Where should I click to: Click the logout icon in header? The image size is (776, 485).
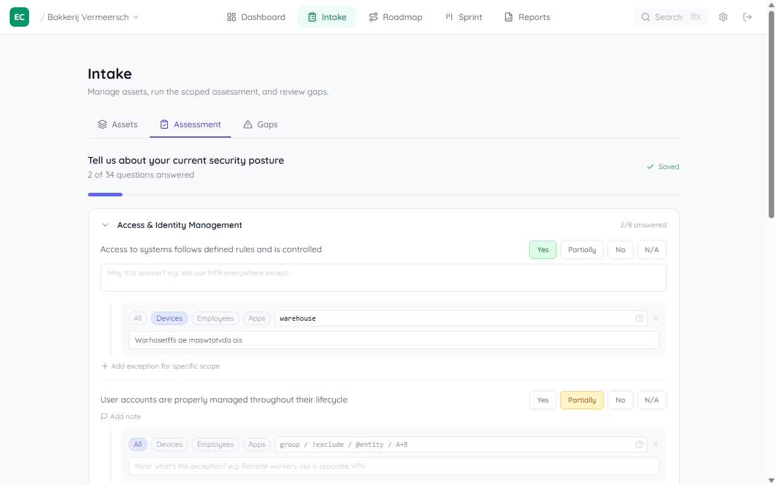748,17
